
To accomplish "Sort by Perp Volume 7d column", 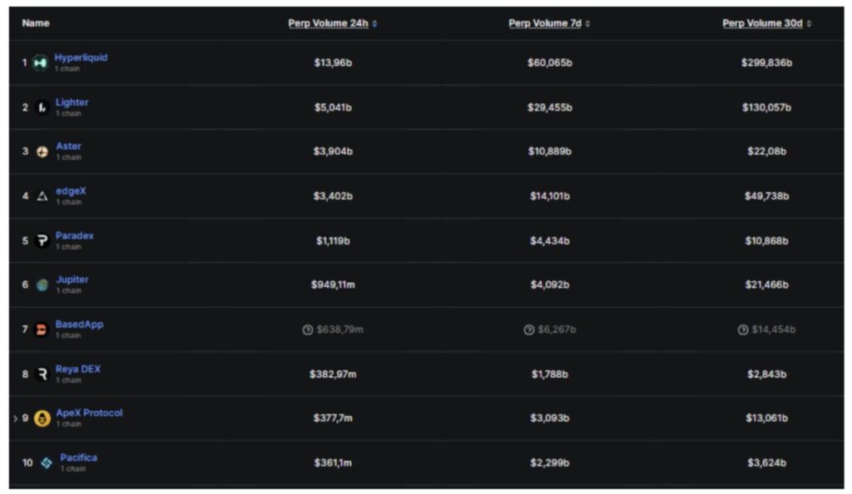I will point(545,23).
